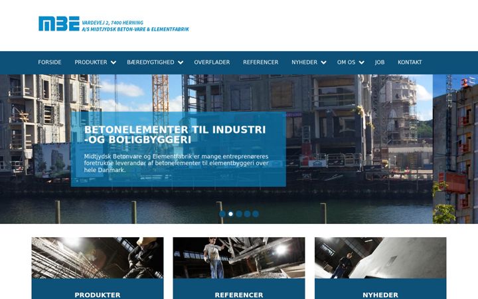Show the first carousel slide dot
The image size is (478, 299).
[222, 214]
